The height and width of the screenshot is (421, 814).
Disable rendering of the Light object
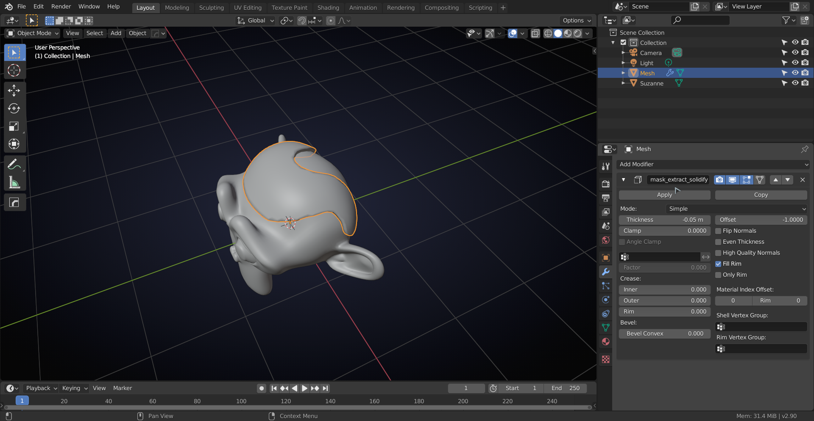coord(805,63)
